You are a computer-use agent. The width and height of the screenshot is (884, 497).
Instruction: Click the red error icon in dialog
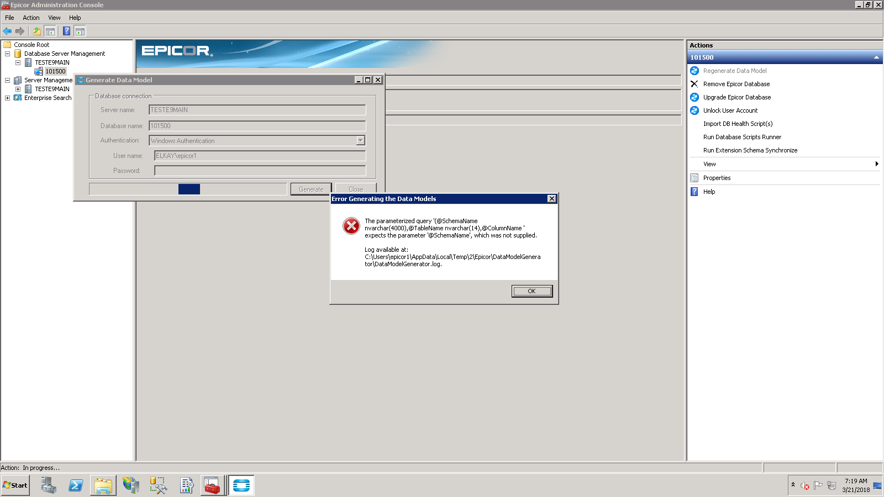coord(351,225)
